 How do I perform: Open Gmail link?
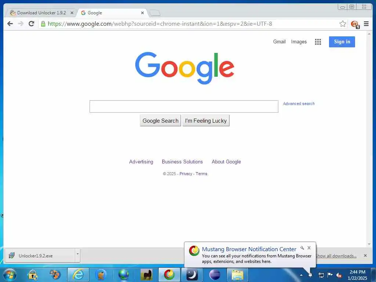pyautogui.click(x=279, y=42)
